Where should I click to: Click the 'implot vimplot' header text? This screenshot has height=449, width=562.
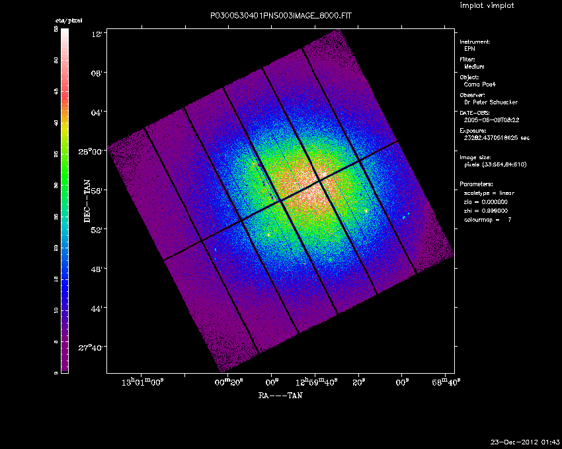pos(487,6)
